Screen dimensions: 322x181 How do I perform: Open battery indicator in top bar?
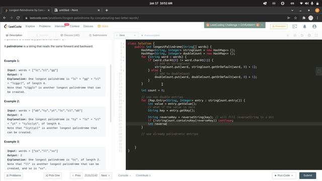point(317,4)
